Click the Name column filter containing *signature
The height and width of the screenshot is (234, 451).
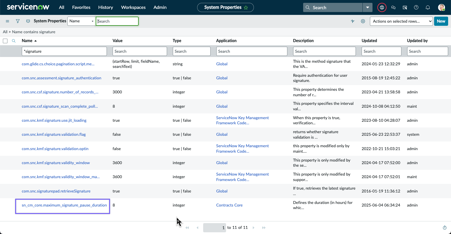tap(64, 51)
